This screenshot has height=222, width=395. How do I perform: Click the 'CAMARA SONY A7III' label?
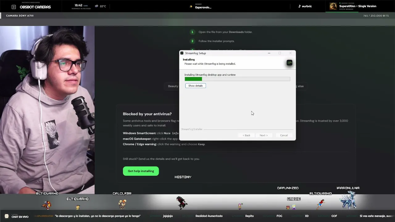click(20, 16)
